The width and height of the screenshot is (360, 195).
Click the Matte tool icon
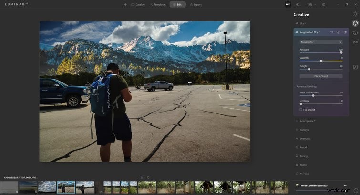pyautogui.click(x=297, y=165)
